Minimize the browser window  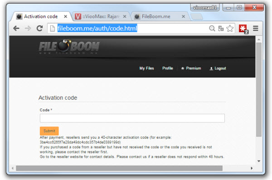(228, 8)
